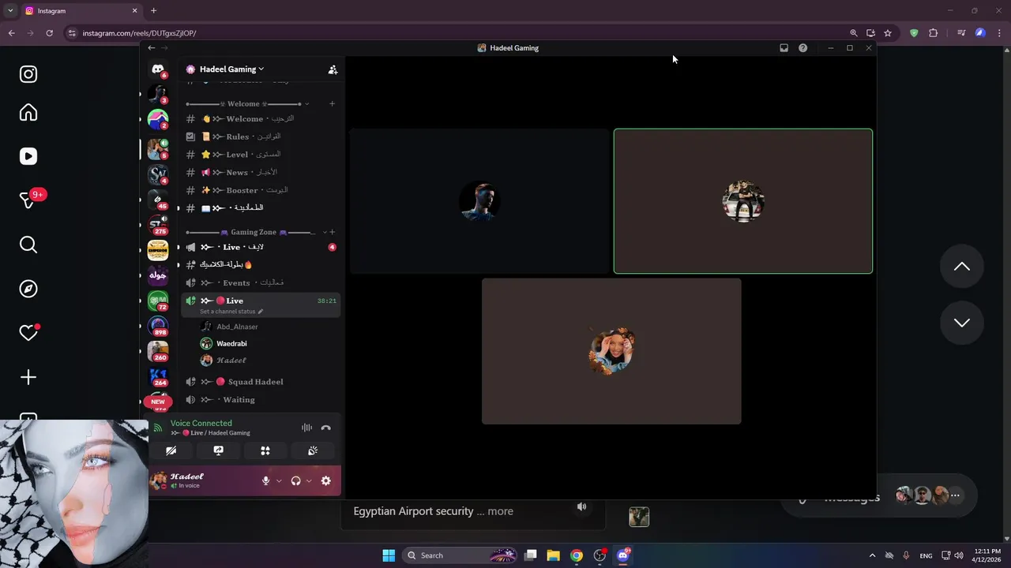
Task: Open the Events voice channel
Action: point(261,282)
